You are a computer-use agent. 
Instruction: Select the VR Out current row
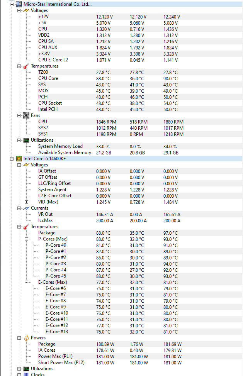[139, 214]
